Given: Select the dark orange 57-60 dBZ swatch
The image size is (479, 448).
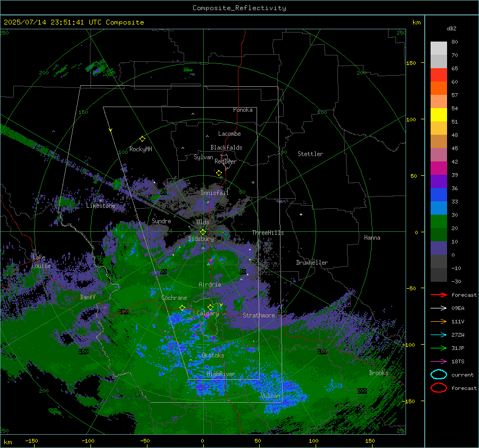Looking at the screenshot, I should pos(439,88).
